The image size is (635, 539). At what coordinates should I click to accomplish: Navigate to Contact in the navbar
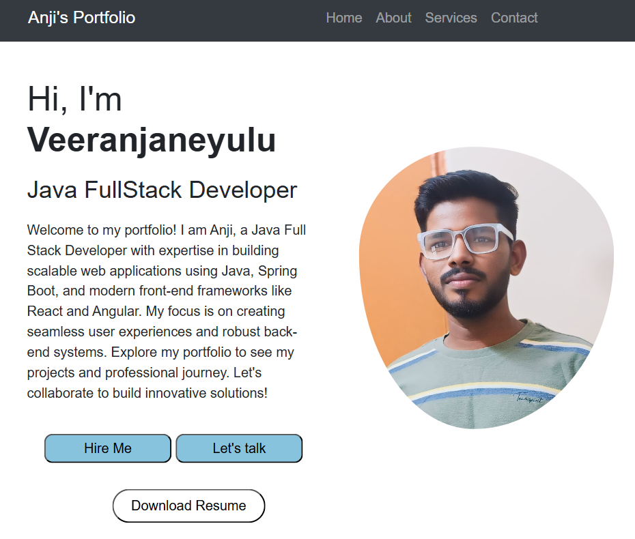pos(514,18)
